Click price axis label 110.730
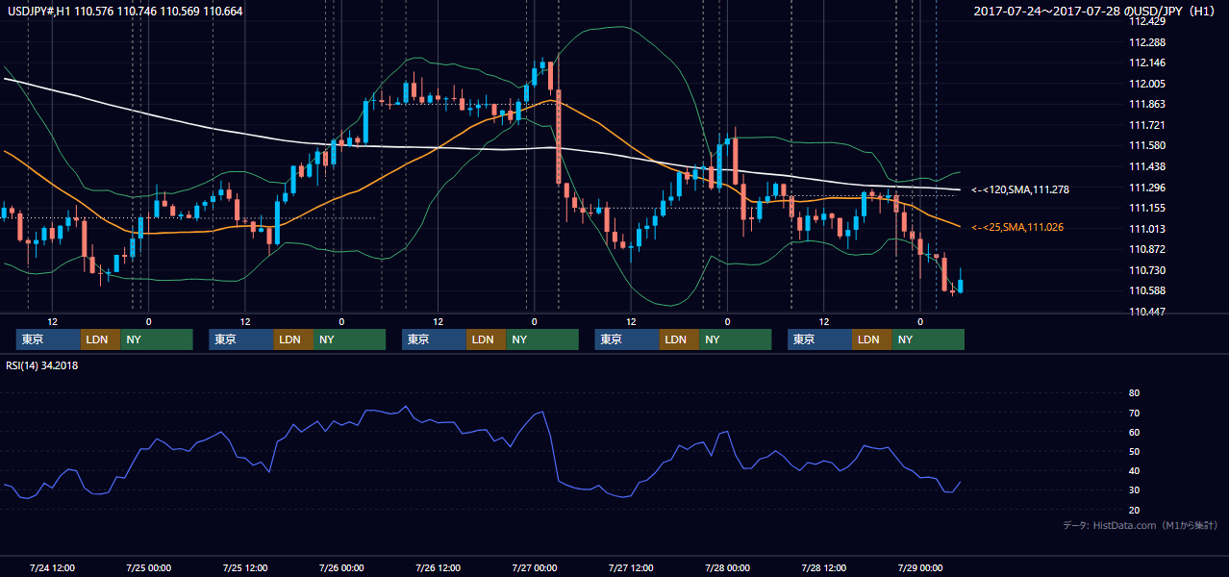This screenshot has height=577, width=1229. (x=1148, y=270)
